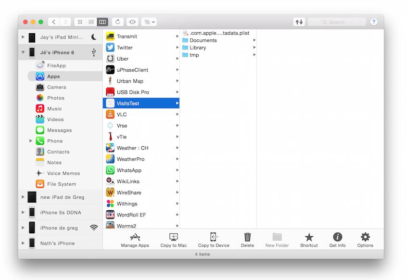The height and width of the screenshot is (280, 407).
Task: Open Options gear button
Action: (x=365, y=240)
